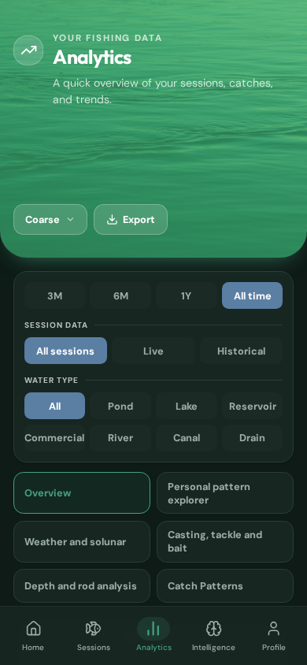Click the Analytics label in bottom nav

153,647
